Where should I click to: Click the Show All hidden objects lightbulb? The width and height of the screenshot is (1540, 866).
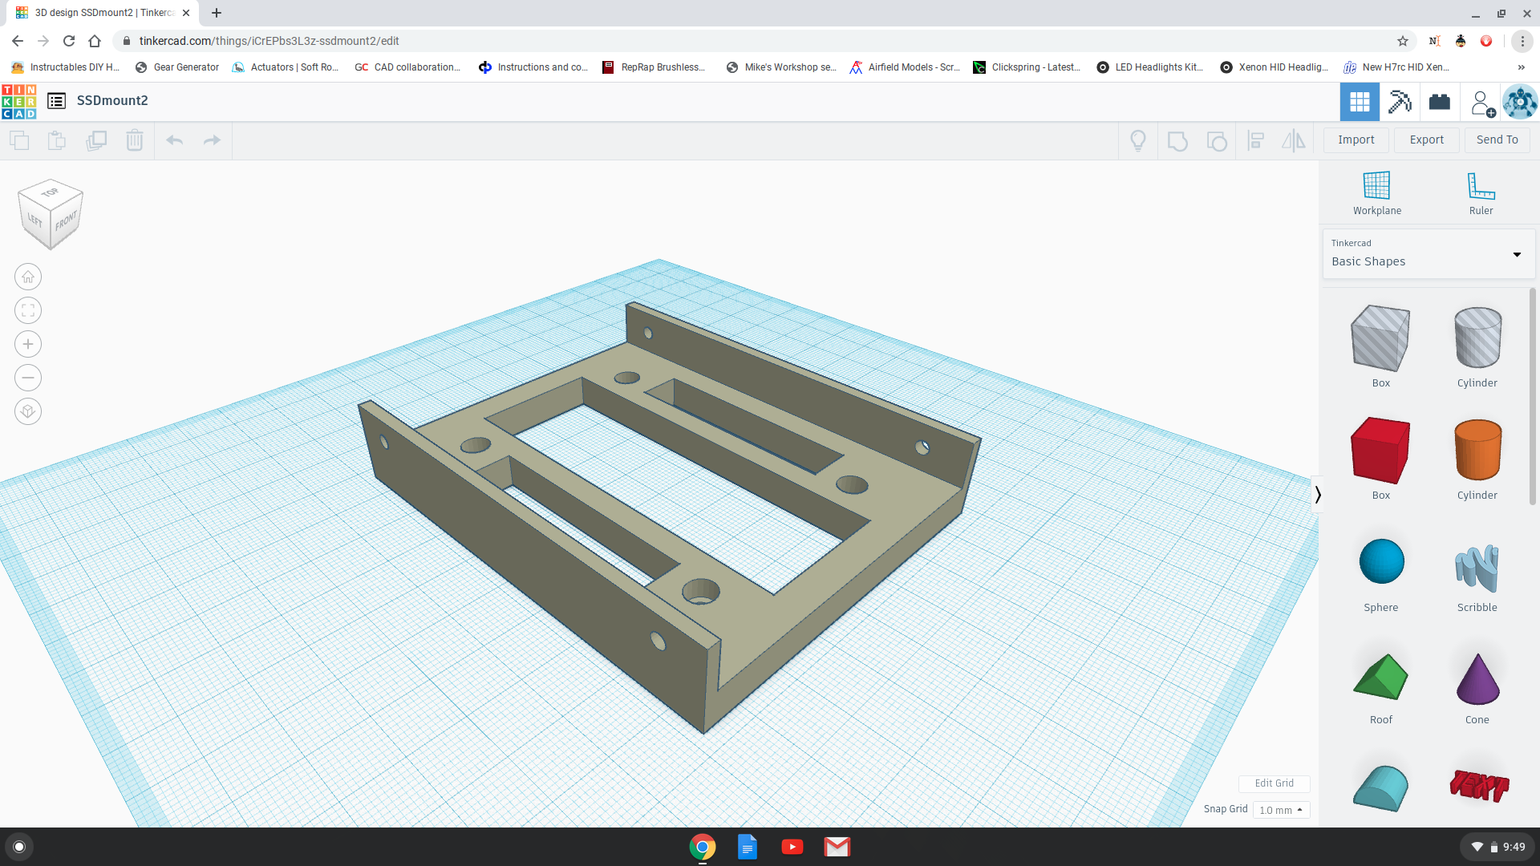coord(1138,140)
